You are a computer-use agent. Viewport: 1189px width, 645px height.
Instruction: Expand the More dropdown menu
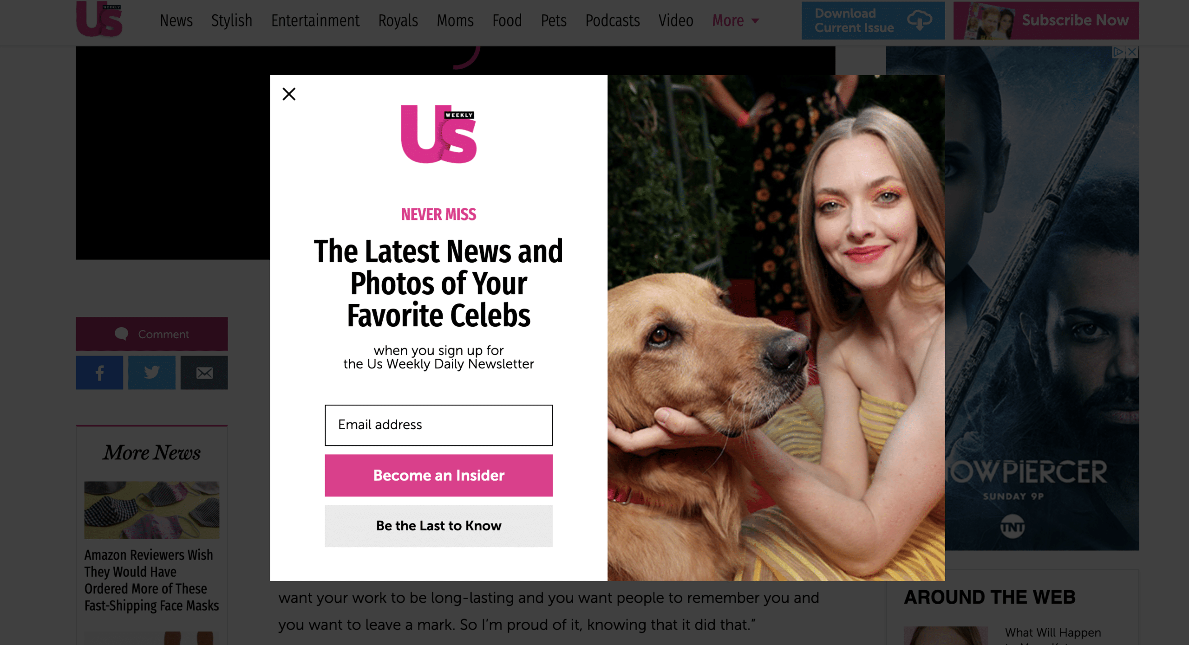pos(735,20)
